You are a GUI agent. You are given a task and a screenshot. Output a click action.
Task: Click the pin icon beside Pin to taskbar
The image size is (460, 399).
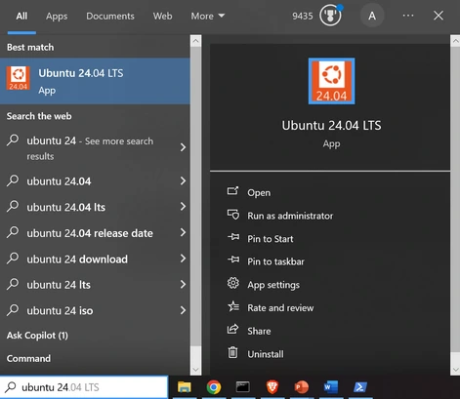[233, 259]
